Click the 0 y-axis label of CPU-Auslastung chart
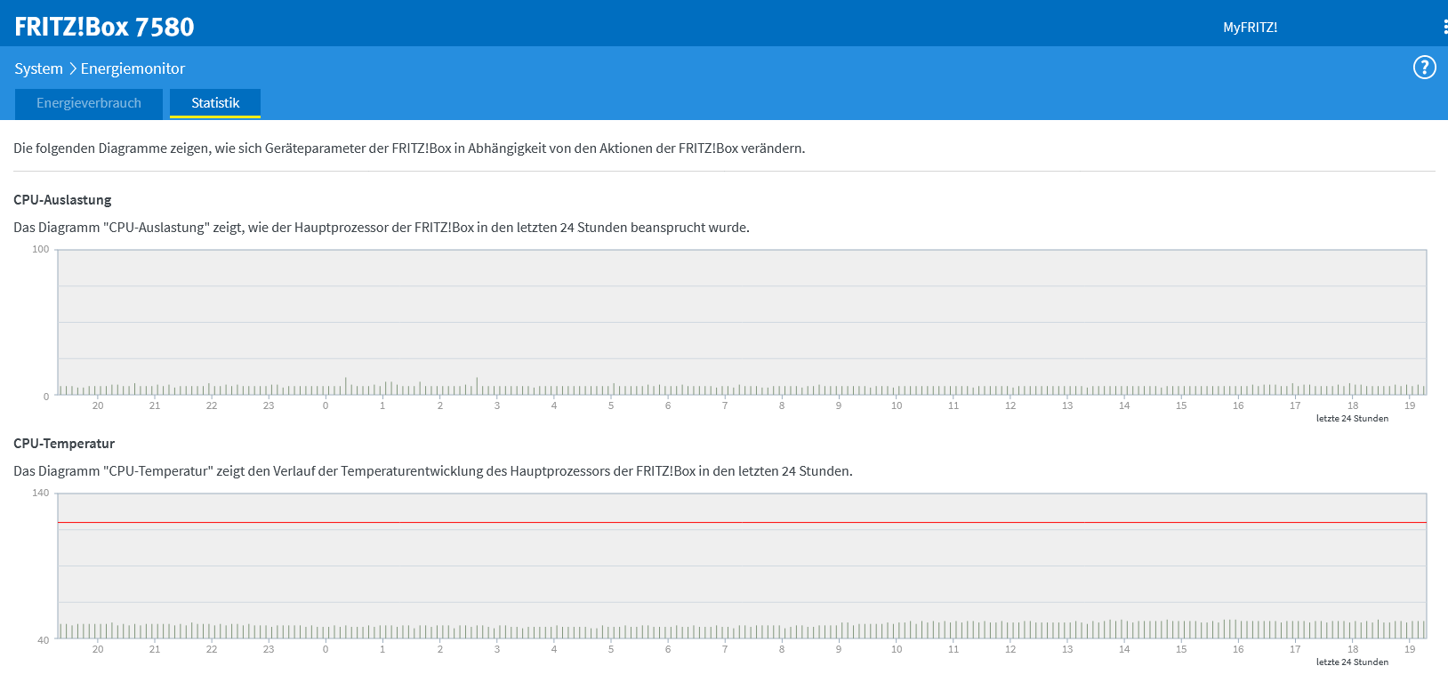The image size is (1448, 674). pos(46,397)
